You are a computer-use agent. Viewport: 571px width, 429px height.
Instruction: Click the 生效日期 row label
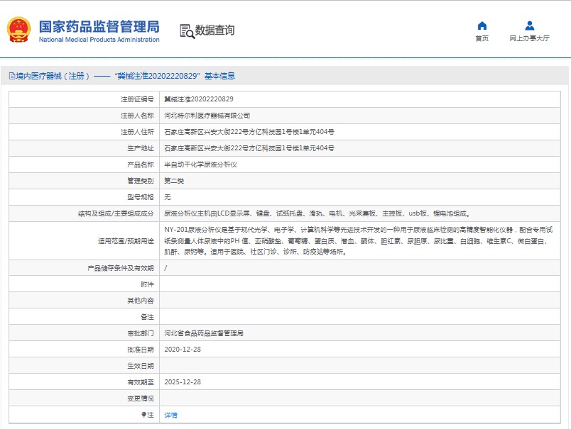(141, 366)
